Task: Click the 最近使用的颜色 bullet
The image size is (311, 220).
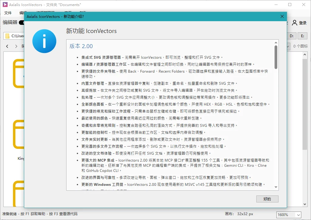Action: pos(142,118)
